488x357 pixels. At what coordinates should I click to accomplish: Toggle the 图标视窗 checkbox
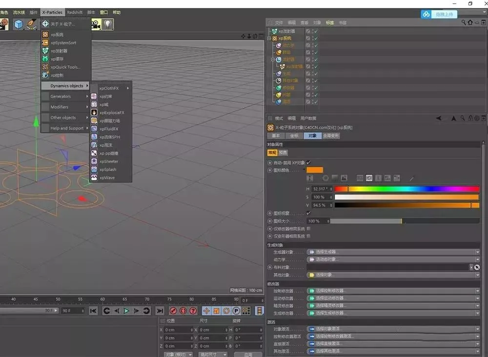308,213
